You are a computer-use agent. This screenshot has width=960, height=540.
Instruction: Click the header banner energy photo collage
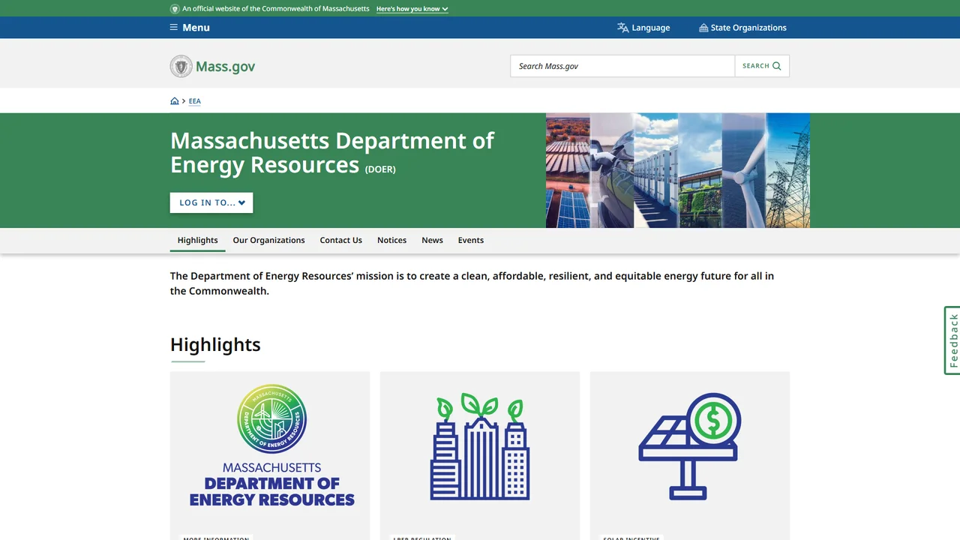(678, 170)
